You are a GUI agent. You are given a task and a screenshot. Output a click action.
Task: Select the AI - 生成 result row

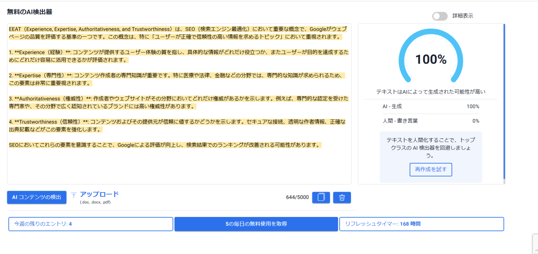(431, 106)
